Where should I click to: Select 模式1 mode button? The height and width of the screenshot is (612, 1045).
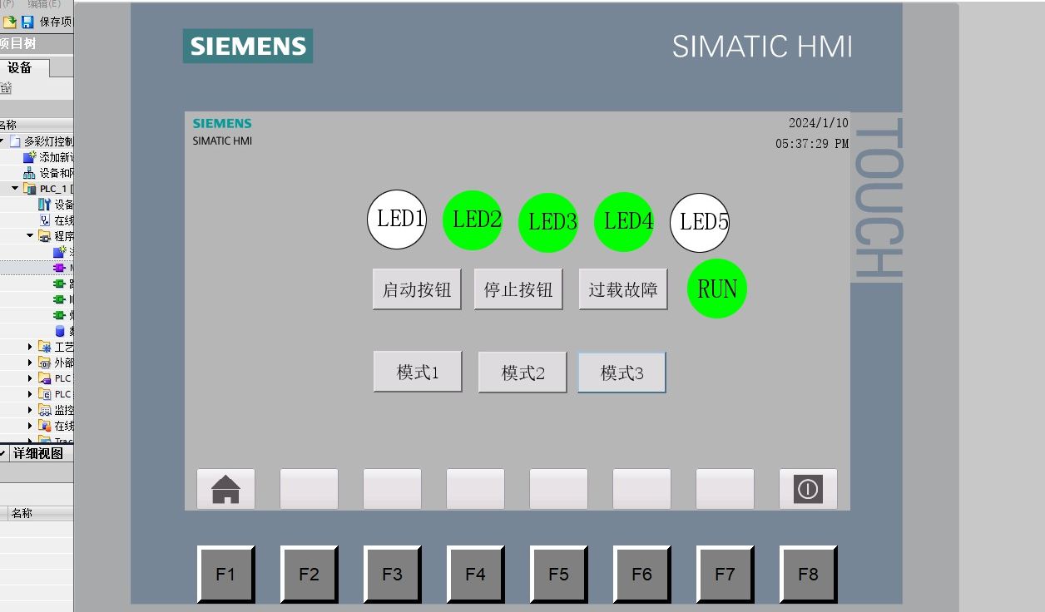click(418, 372)
